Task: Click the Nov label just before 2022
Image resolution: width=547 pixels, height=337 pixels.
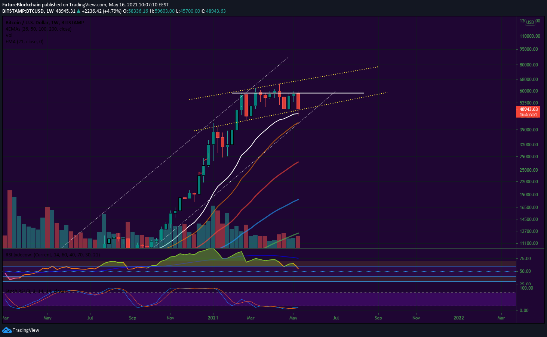Action: tap(416, 318)
